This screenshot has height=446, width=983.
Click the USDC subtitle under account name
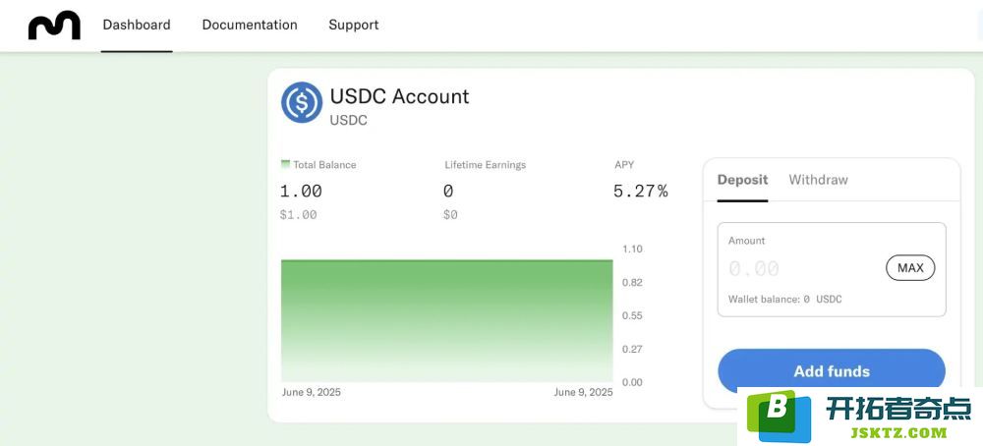pyautogui.click(x=349, y=120)
